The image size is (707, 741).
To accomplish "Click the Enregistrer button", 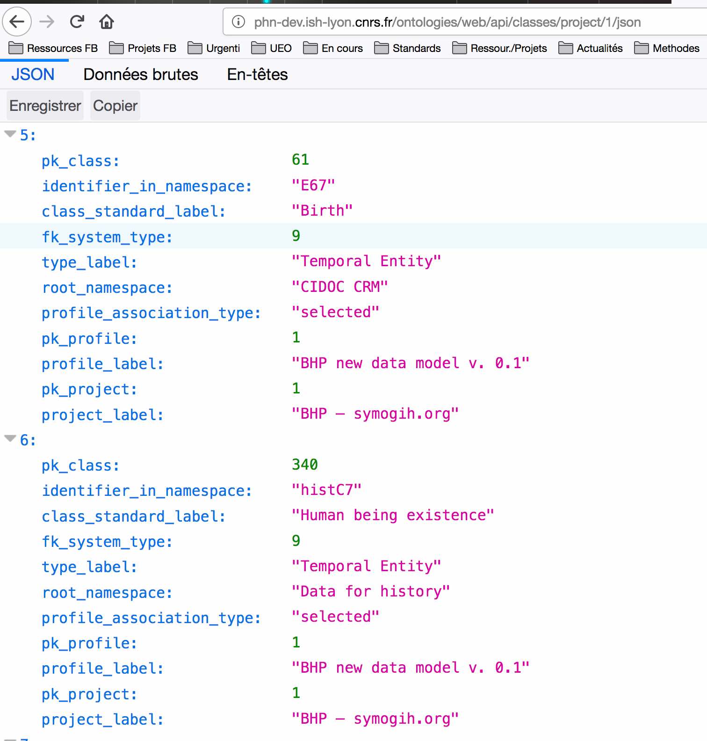I will point(45,106).
